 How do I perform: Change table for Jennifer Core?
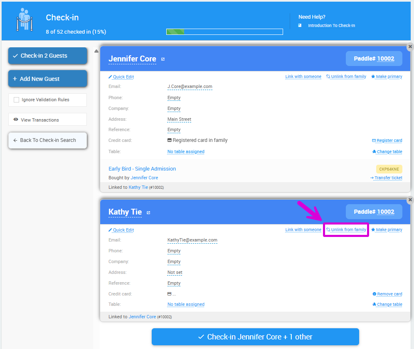click(387, 152)
